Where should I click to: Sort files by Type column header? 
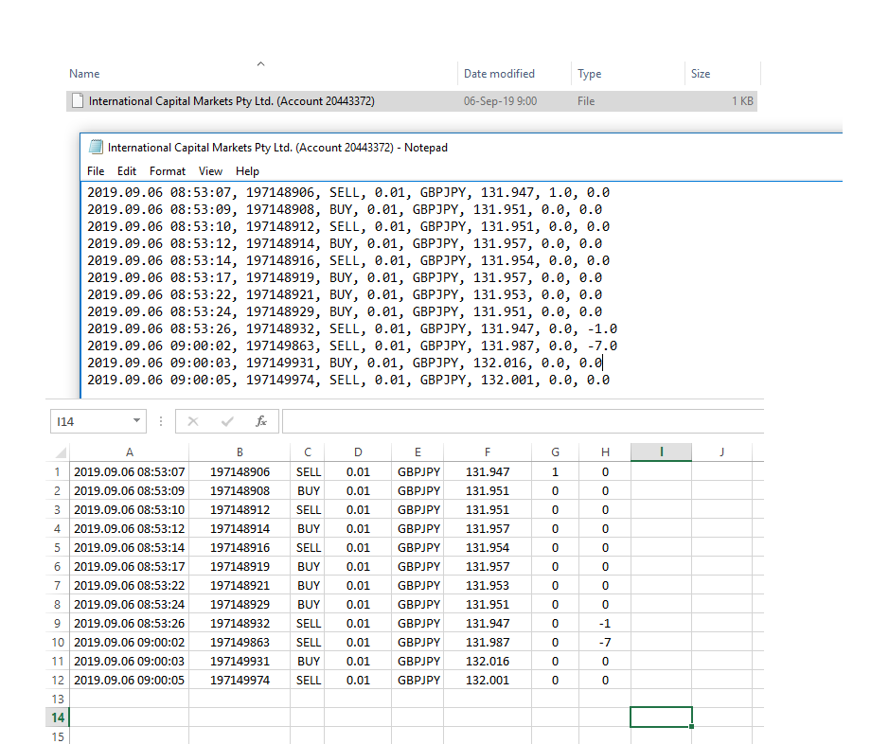590,73
